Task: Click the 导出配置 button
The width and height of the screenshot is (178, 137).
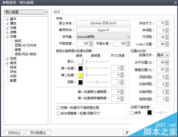Action: point(38,133)
